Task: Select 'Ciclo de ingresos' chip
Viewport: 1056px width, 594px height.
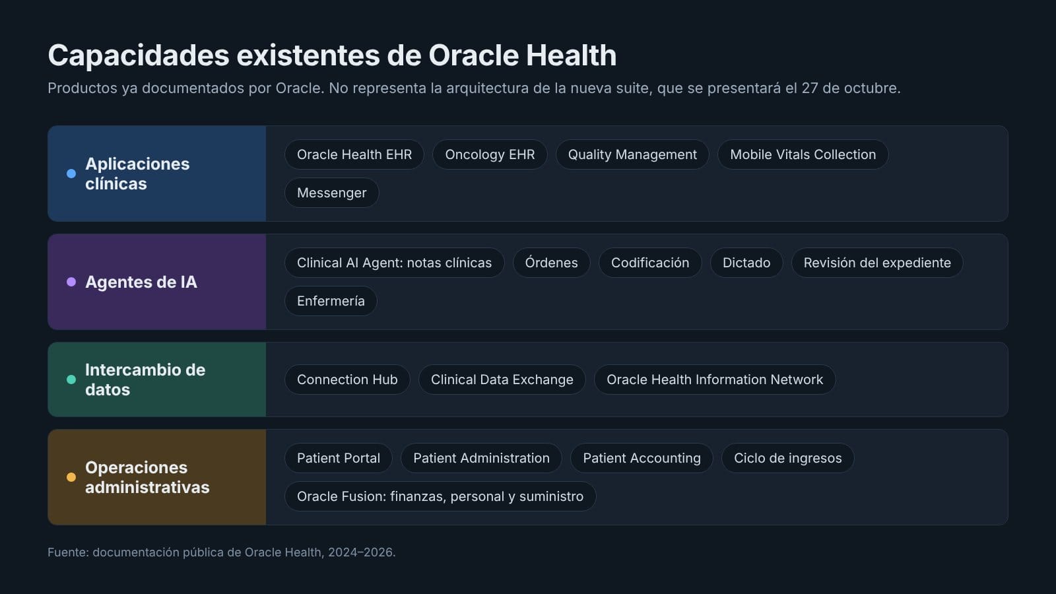Action: pos(788,458)
